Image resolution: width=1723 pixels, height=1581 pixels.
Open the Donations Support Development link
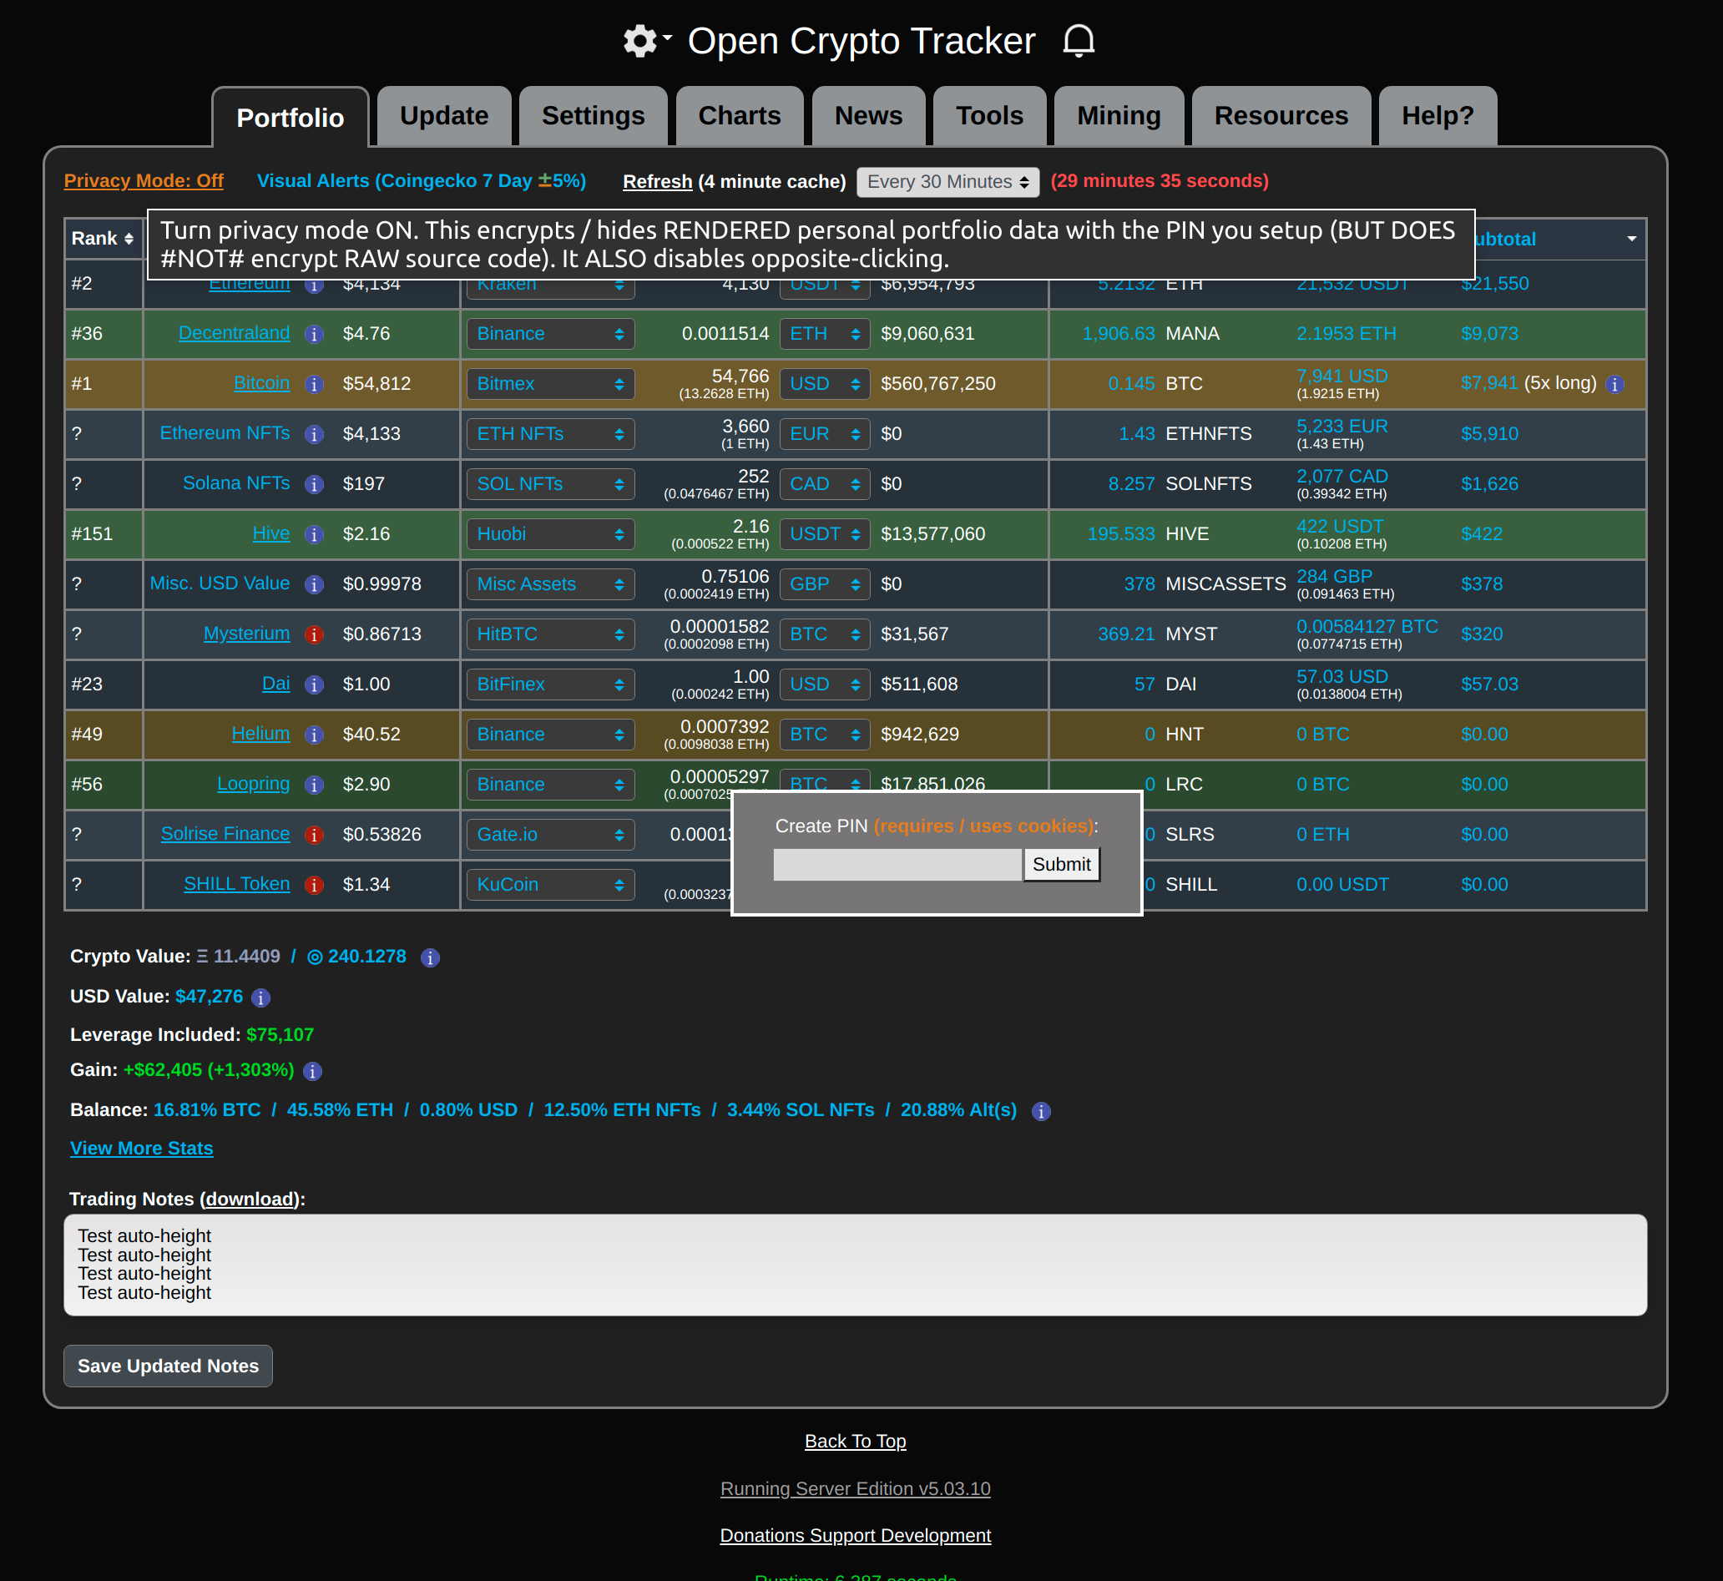point(855,1536)
